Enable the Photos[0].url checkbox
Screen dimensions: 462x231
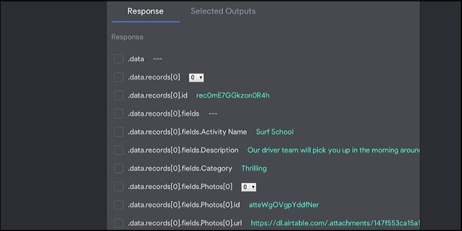(x=119, y=223)
